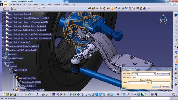Click Cancel in Joint Creation dialog

166,87
